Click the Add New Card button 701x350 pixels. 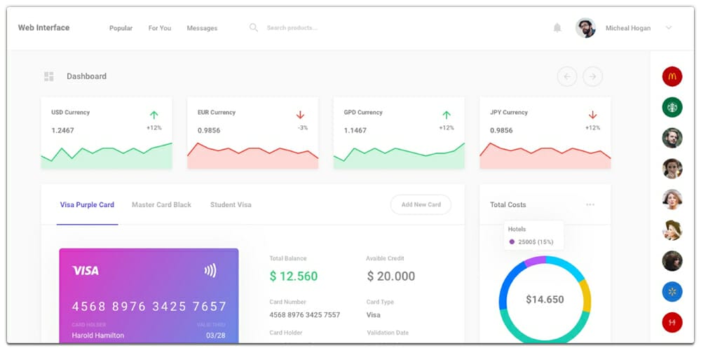point(421,204)
